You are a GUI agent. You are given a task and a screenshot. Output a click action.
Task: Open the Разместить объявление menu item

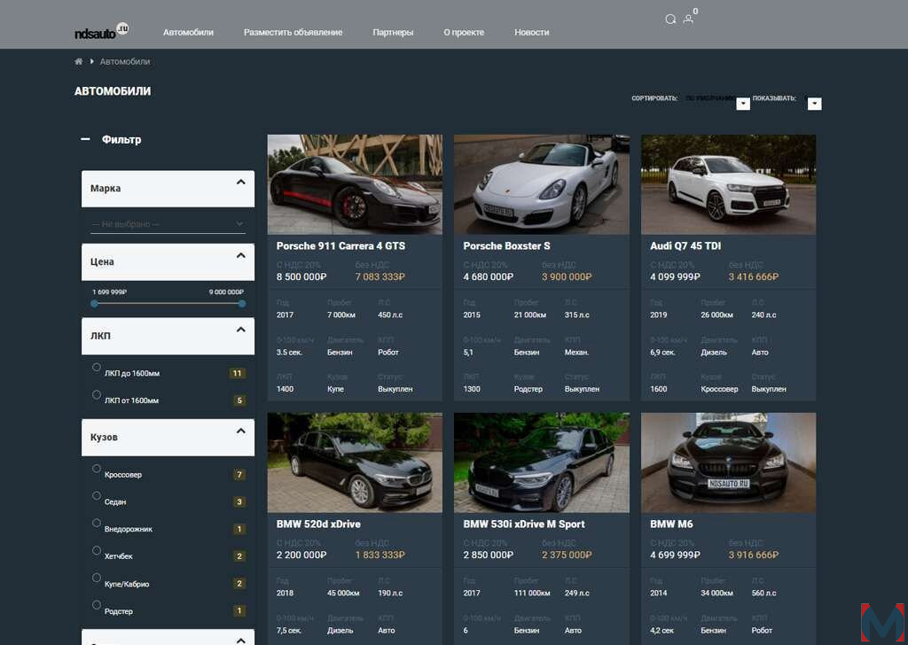pos(293,33)
